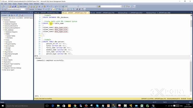193x108 pixels.
Task: Select the Database Diagrams tree item
Action: click(11, 32)
